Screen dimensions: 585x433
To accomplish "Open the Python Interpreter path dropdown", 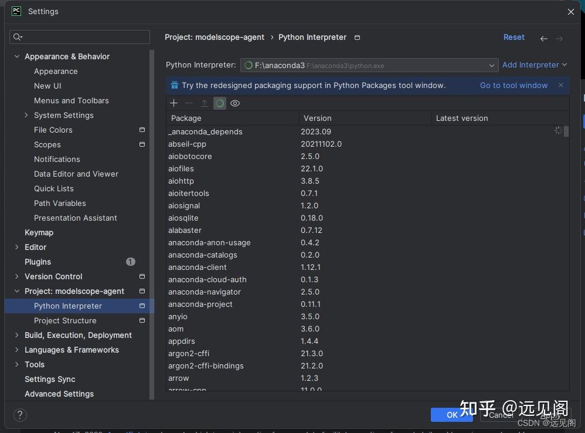I will tap(492, 65).
